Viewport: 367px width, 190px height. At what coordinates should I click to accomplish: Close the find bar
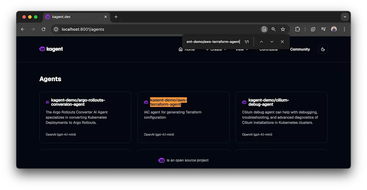[x=282, y=42]
